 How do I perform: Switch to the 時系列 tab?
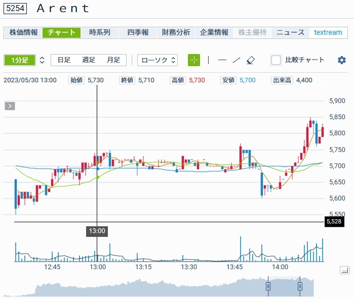pyautogui.click(x=99, y=32)
